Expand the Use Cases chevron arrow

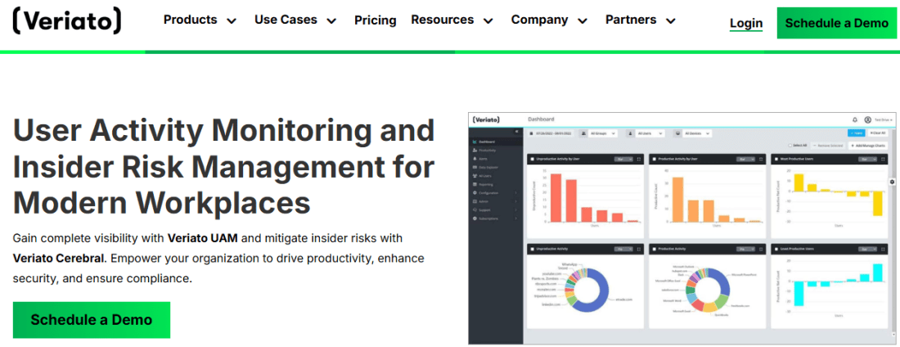click(331, 20)
